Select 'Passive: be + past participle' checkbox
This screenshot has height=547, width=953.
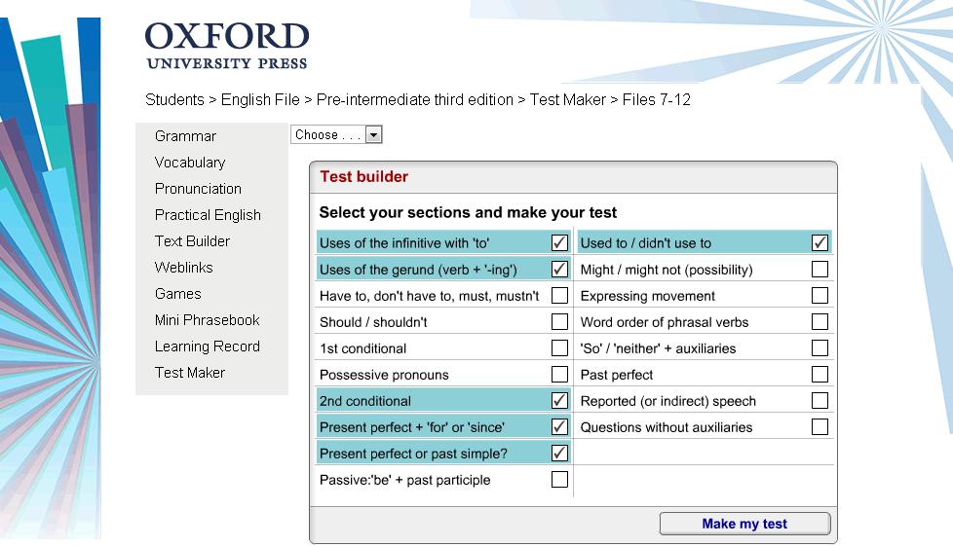tap(559, 479)
